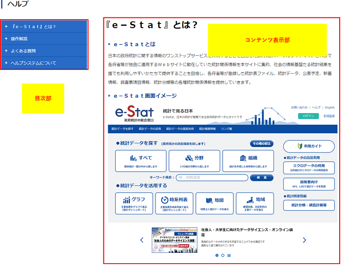The image size is (357, 265).
Task: Select the すべて bar chart icon
Action: click(133, 158)
